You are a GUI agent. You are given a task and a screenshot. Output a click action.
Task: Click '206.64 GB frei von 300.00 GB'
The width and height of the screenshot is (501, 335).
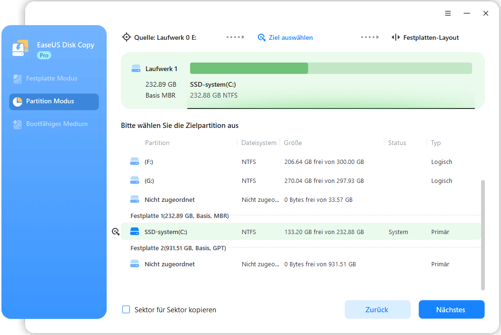[x=324, y=162]
